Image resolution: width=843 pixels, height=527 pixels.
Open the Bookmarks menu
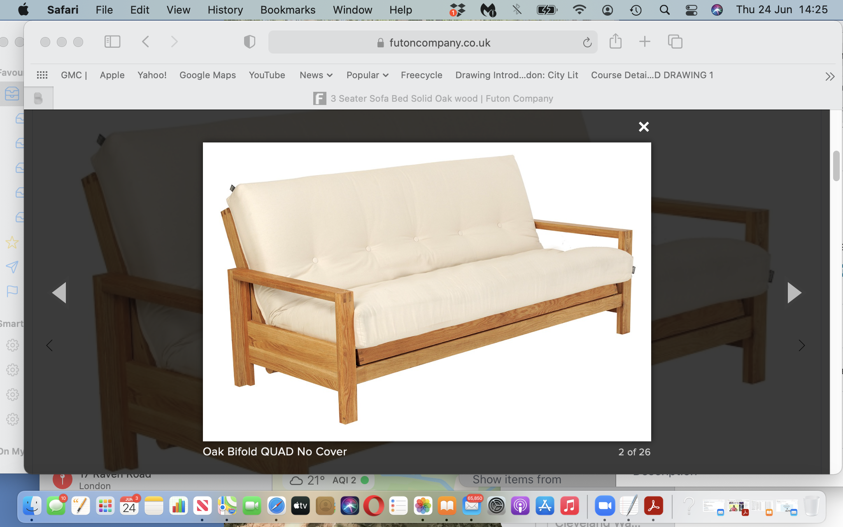tap(288, 9)
